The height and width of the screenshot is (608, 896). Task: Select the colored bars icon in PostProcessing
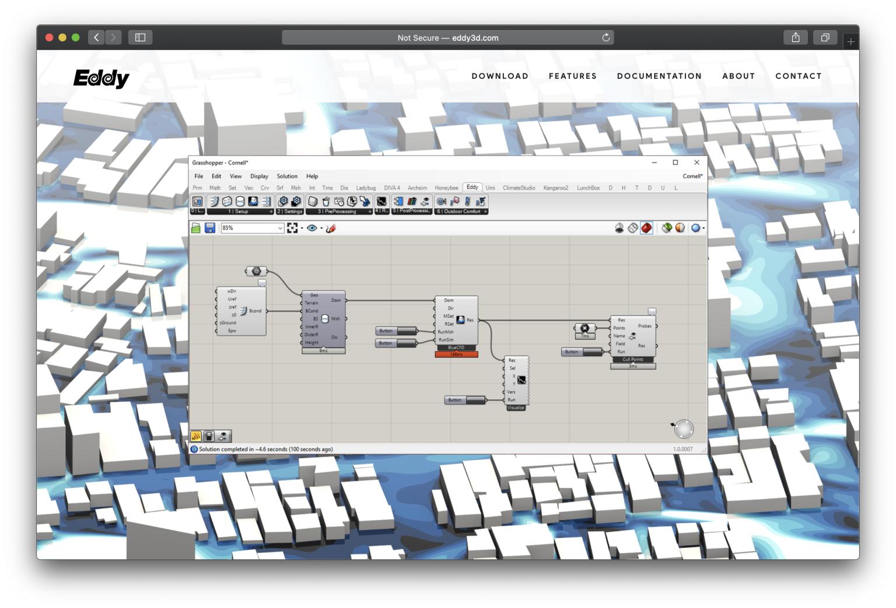coord(412,201)
